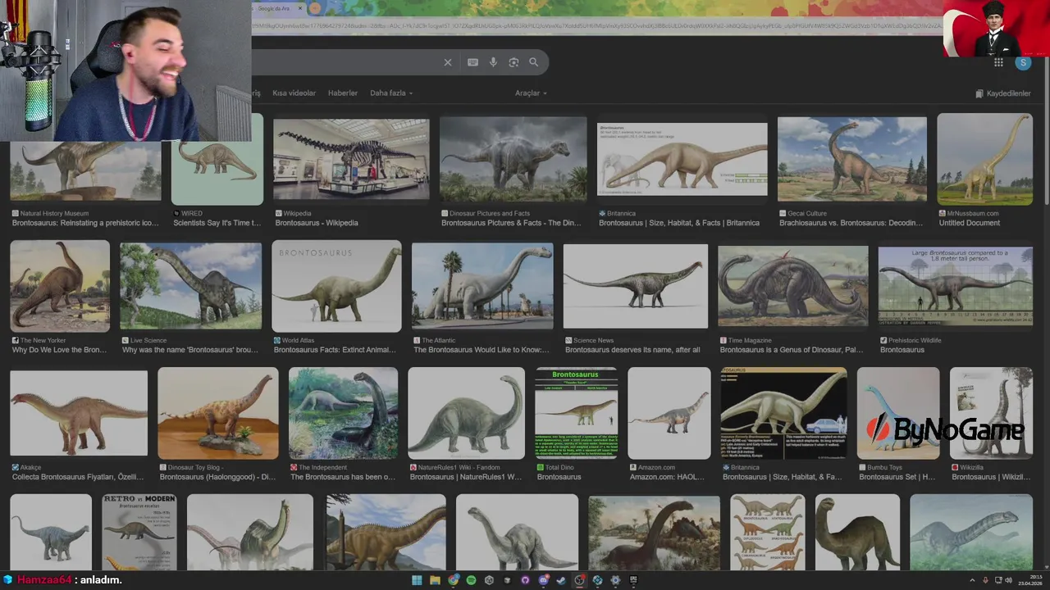Clear the search box with the X icon

[x=448, y=62]
